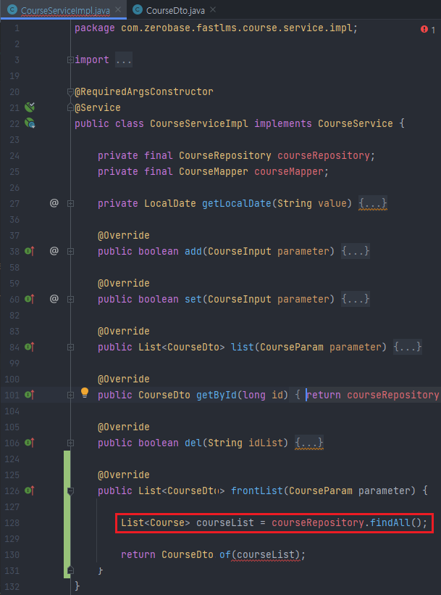Click Spring class gutter icon on line 22
Image resolution: width=441 pixels, height=595 pixels.
30,123
